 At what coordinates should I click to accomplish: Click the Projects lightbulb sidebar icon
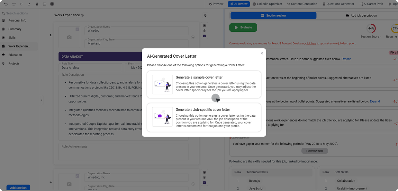(3, 63)
